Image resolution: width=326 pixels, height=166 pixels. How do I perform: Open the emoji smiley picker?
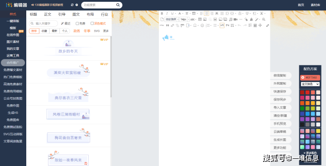(202, 25)
